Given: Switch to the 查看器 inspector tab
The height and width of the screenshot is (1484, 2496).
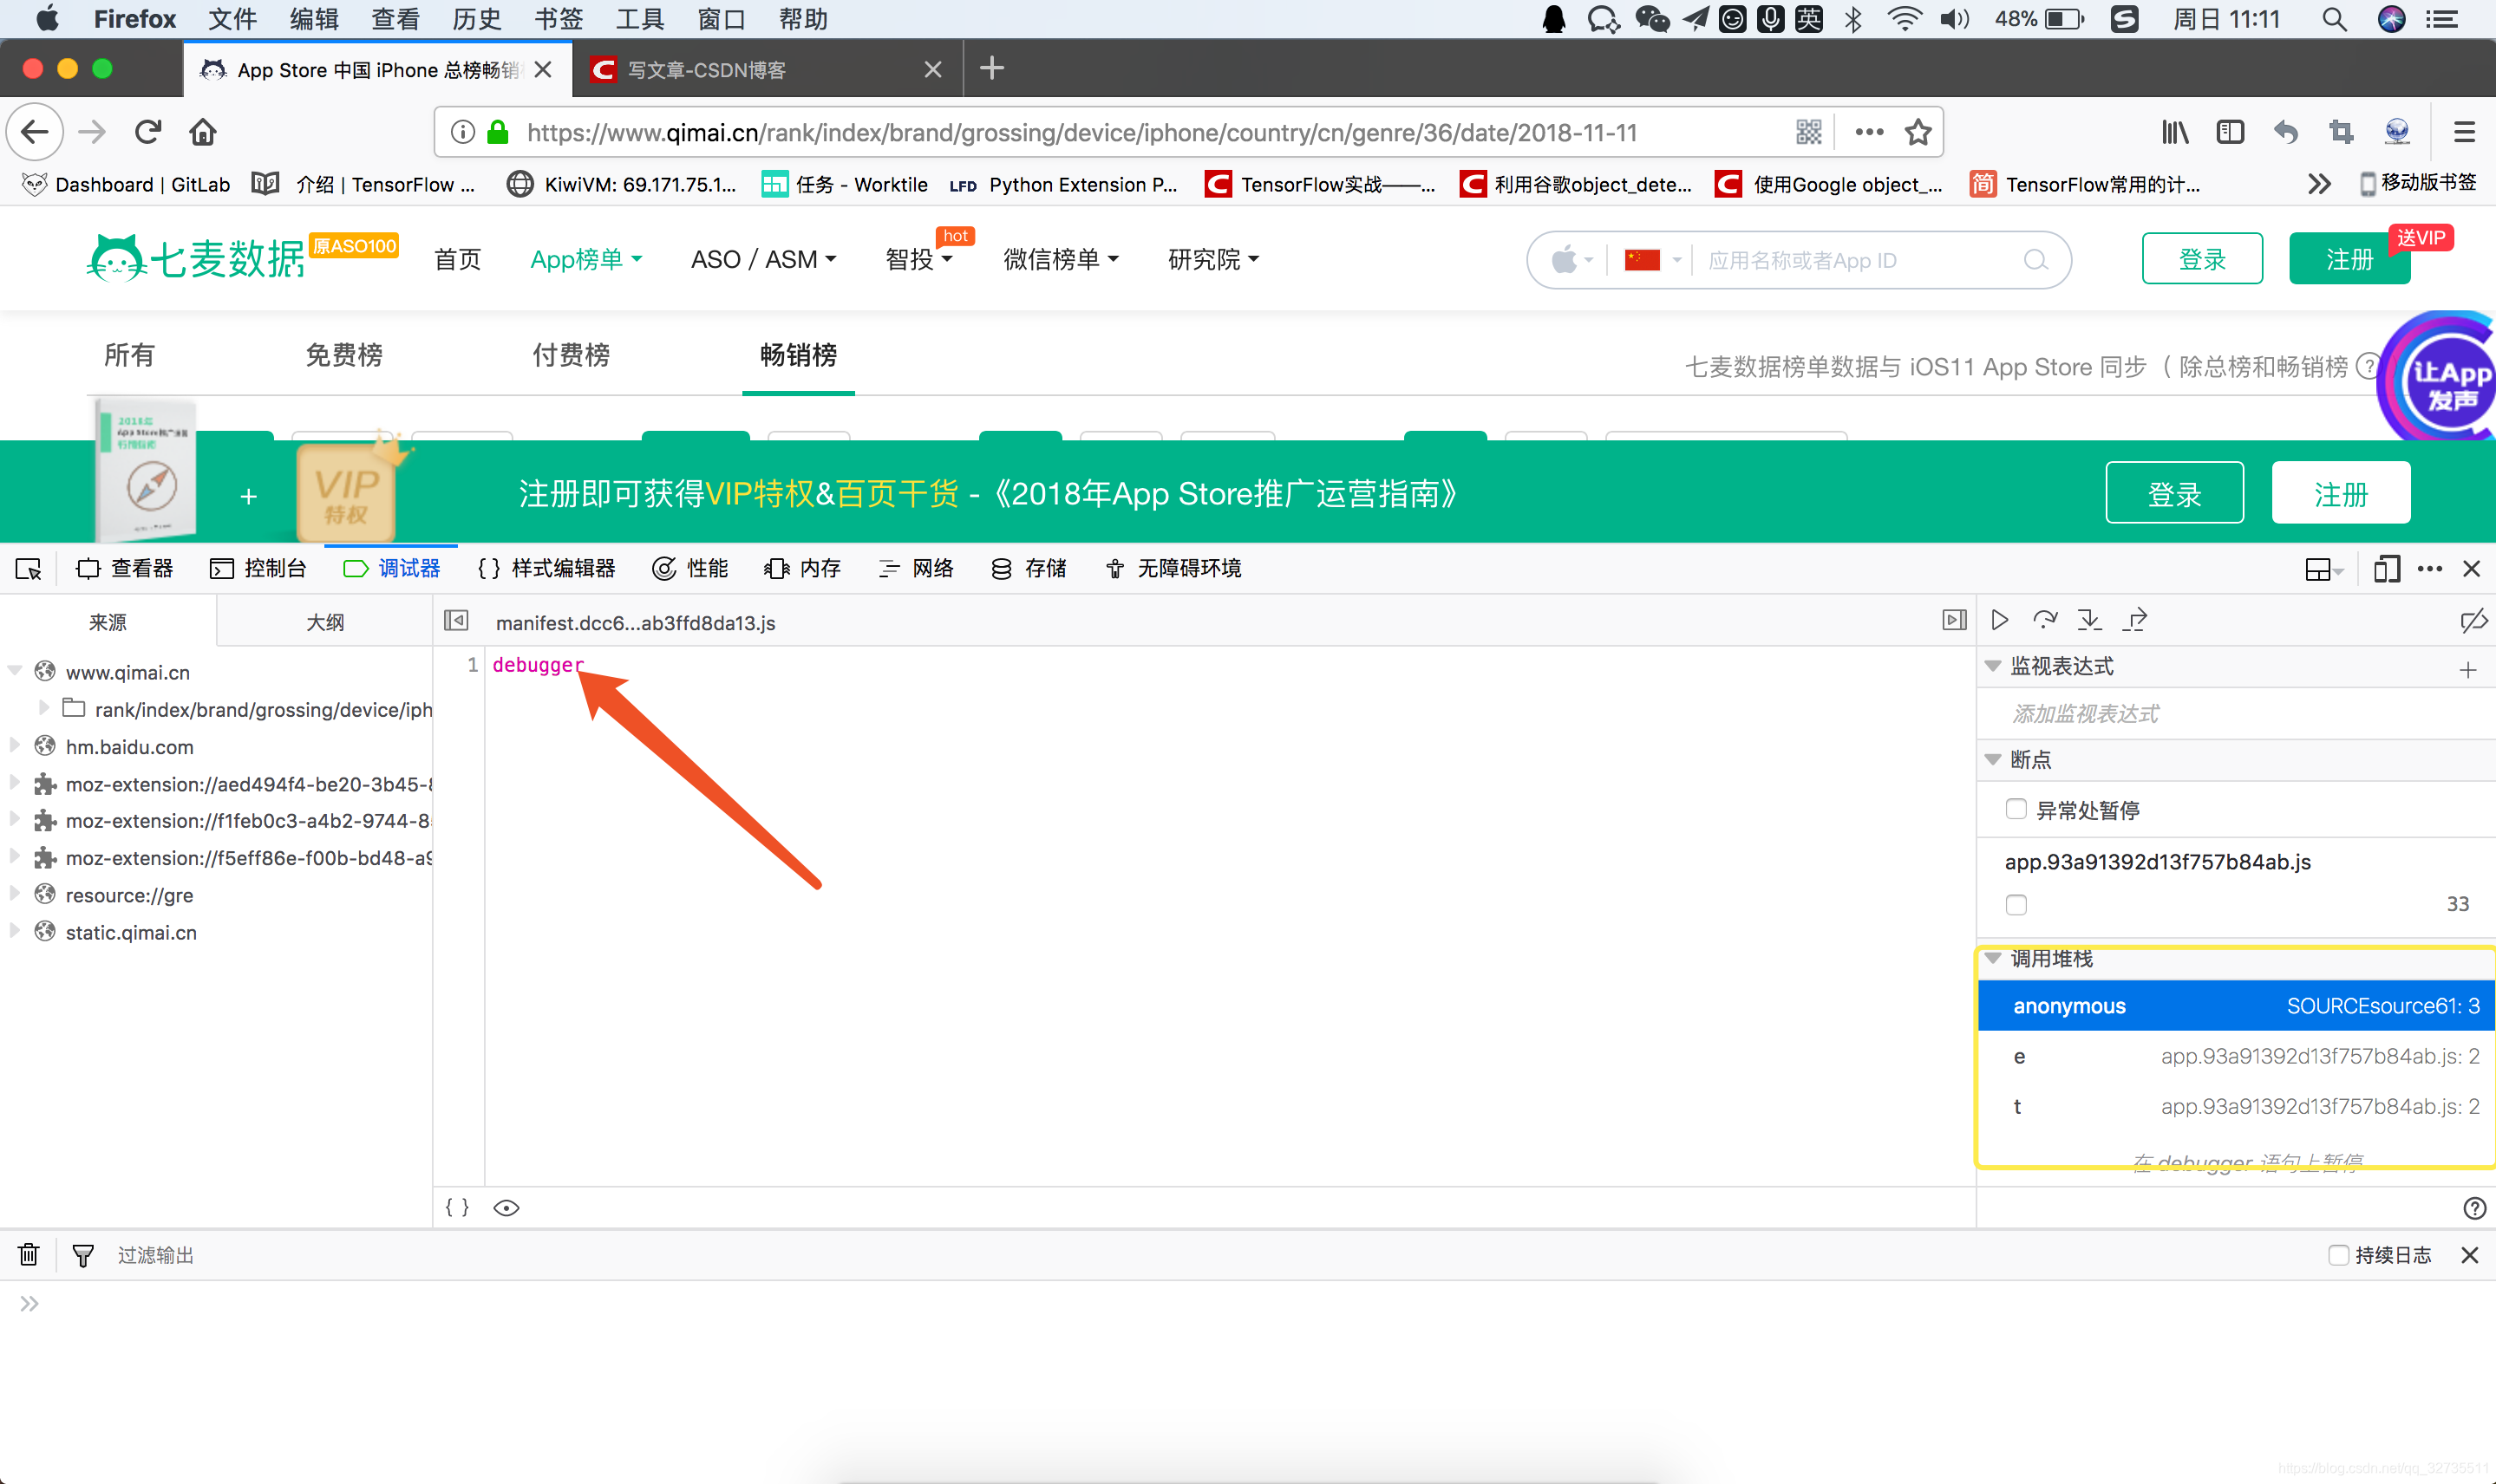Looking at the screenshot, I should tap(125, 569).
